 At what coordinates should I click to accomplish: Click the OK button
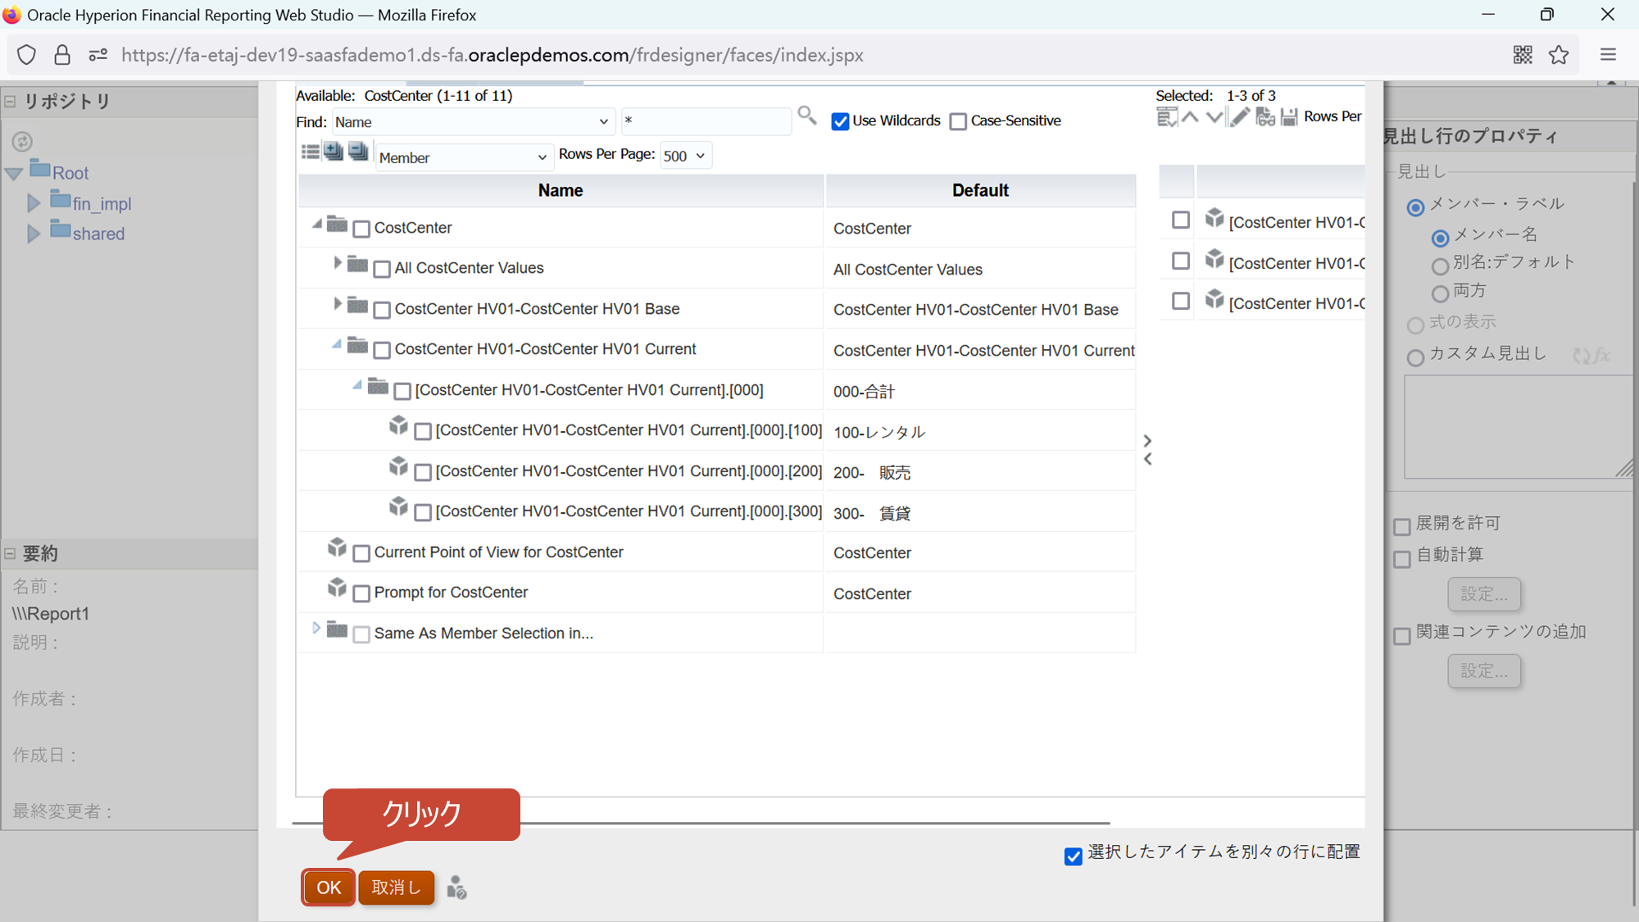coord(328,888)
